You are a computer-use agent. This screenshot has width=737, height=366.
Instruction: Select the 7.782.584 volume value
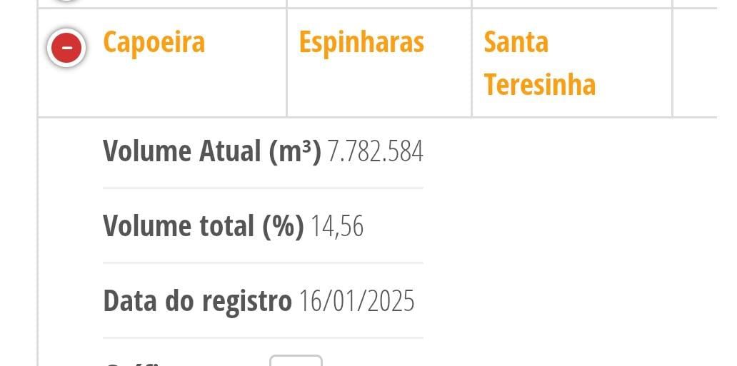pos(375,152)
